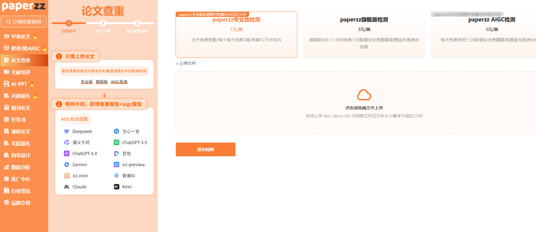Click the 毕业论文 graduation cap icon
The width and height of the screenshot is (536, 232).
[7, 36]
